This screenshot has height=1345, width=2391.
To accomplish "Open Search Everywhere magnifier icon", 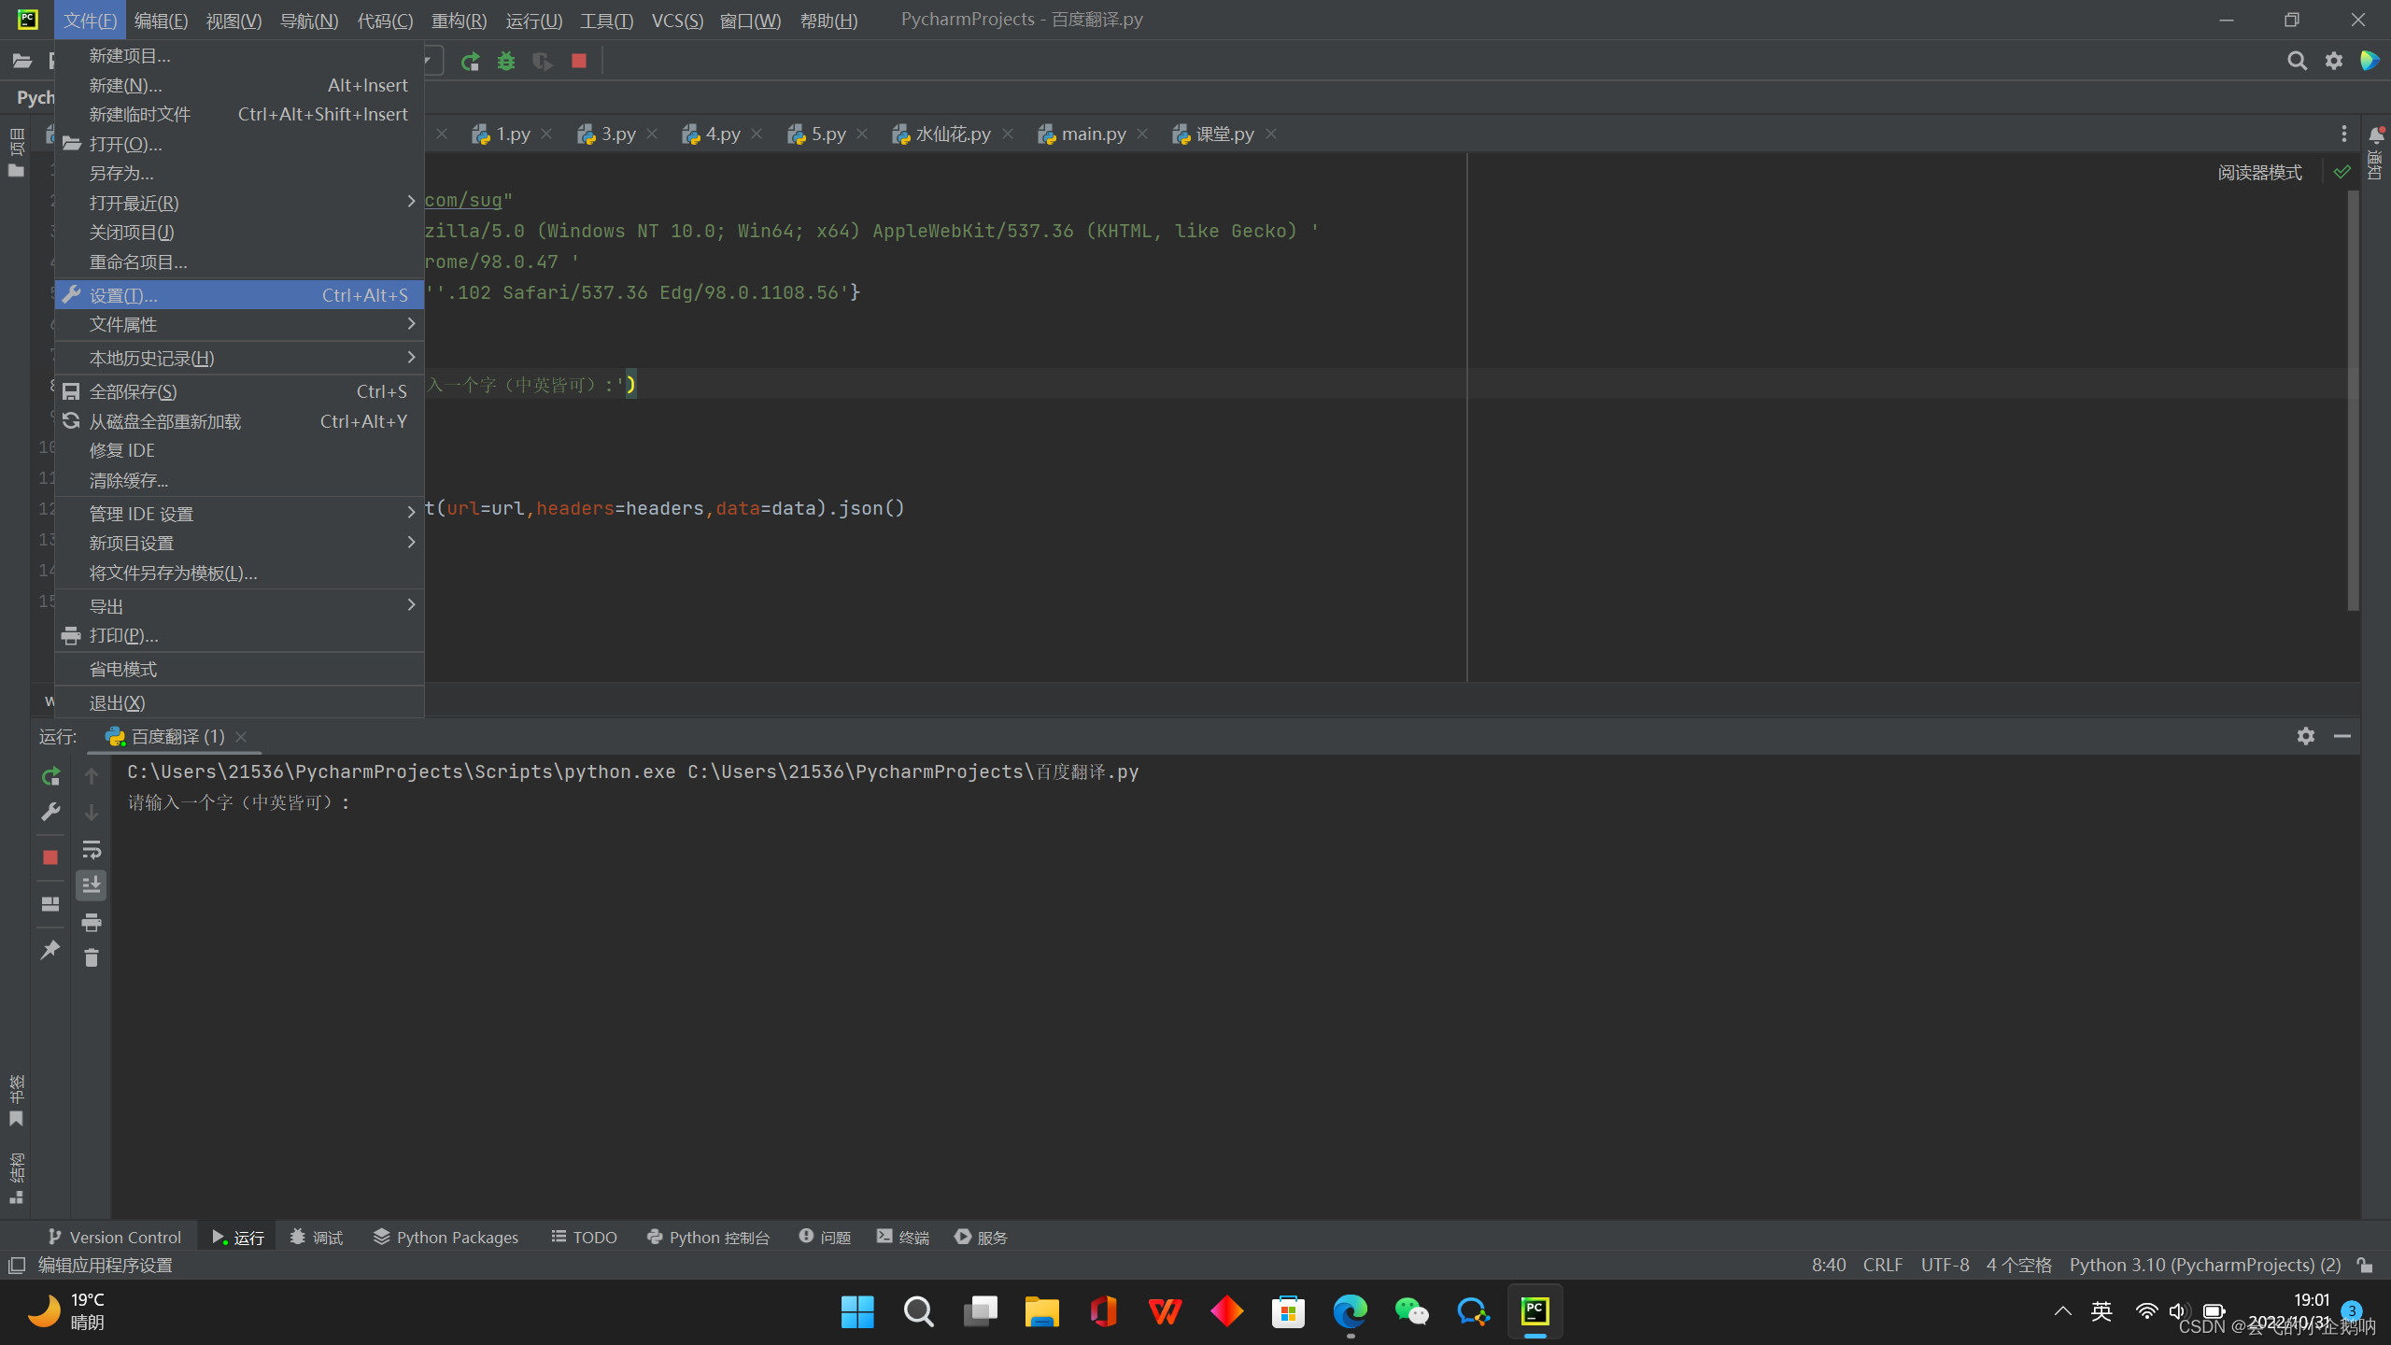I will (x=2297, y=62).
